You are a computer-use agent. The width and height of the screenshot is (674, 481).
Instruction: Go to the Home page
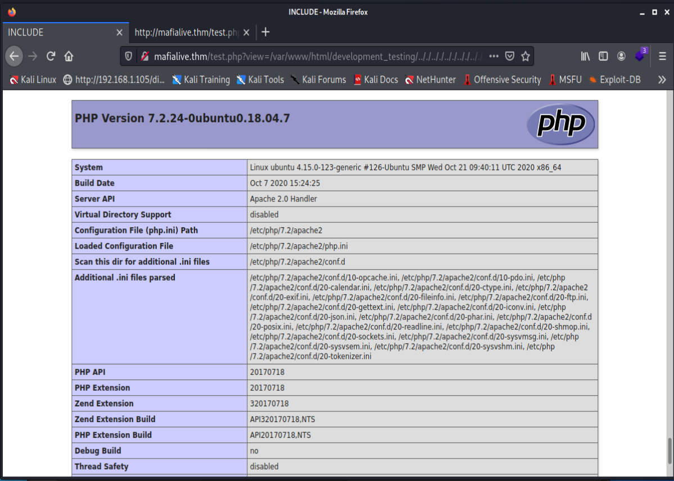[x=69, y=56]
